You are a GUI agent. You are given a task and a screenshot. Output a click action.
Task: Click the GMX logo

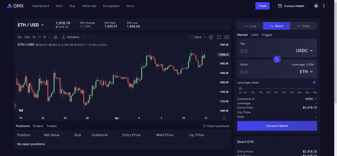coord(15,6)
